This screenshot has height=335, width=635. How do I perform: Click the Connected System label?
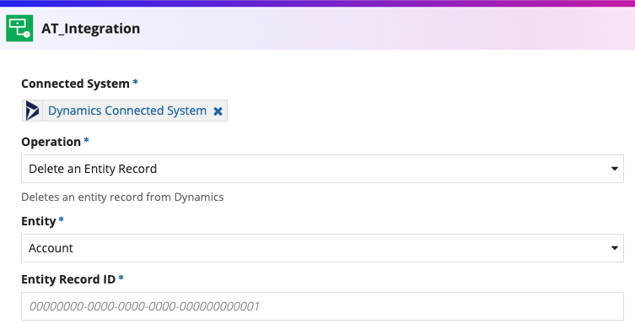pyautogui.click(x=75, y=84)
